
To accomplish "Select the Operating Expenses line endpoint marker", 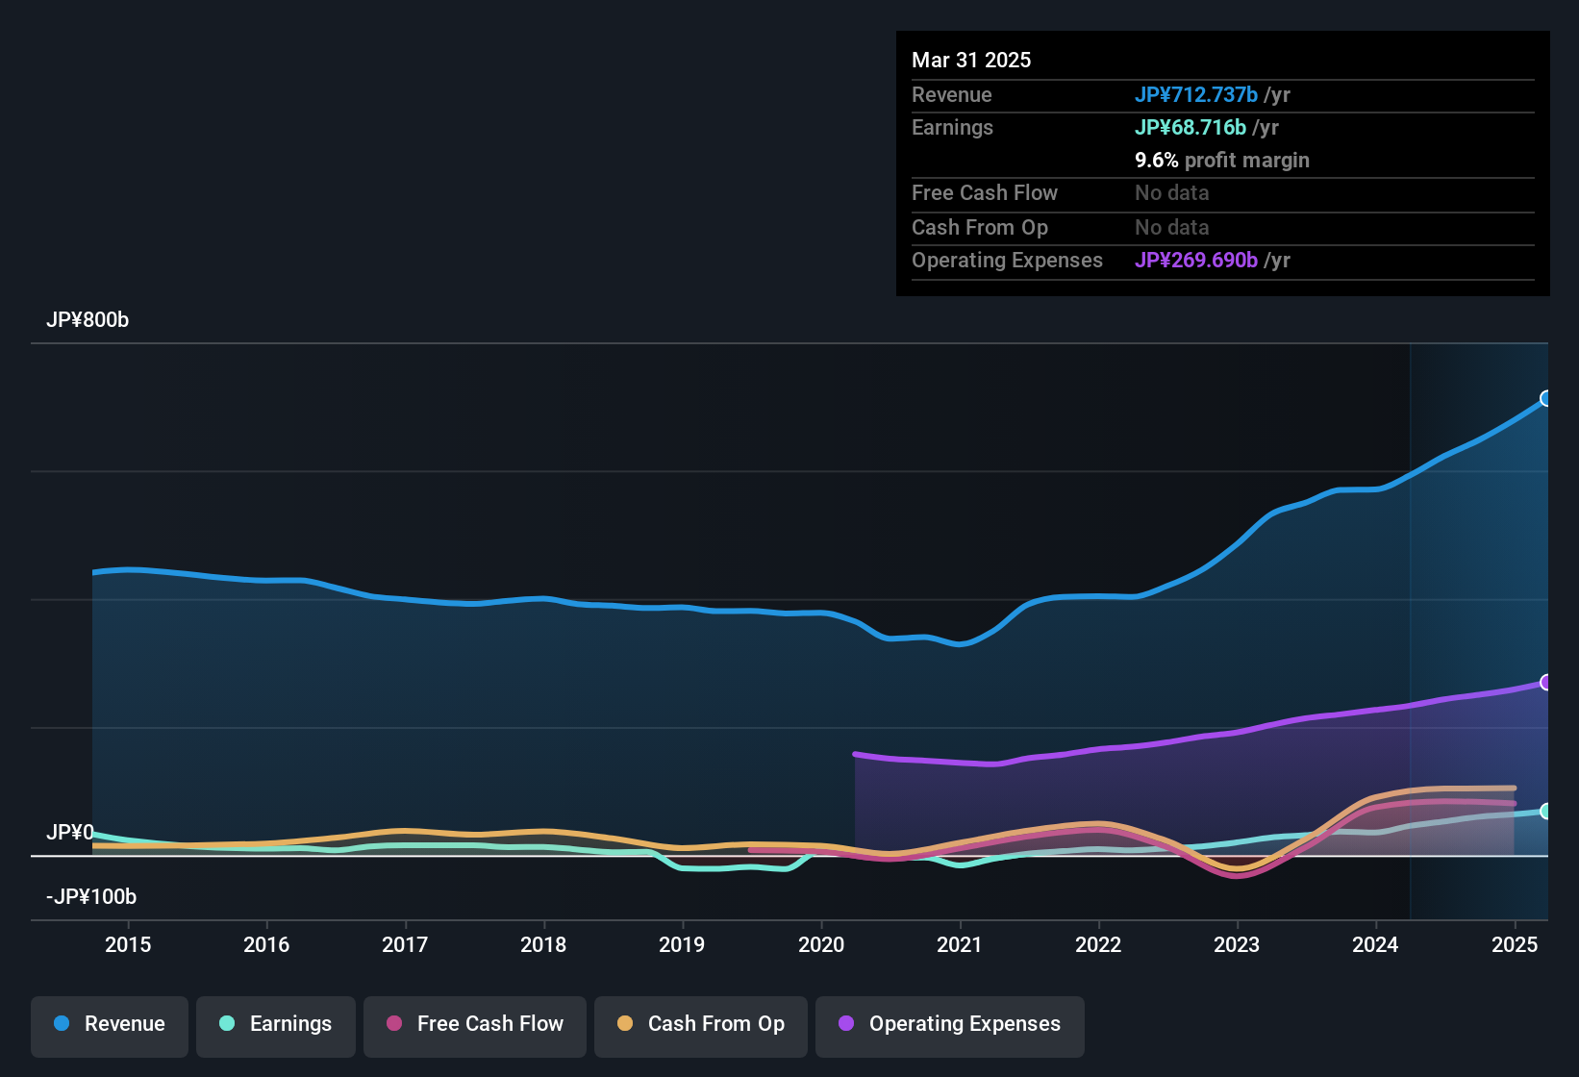I will [x=1546, y=683].
